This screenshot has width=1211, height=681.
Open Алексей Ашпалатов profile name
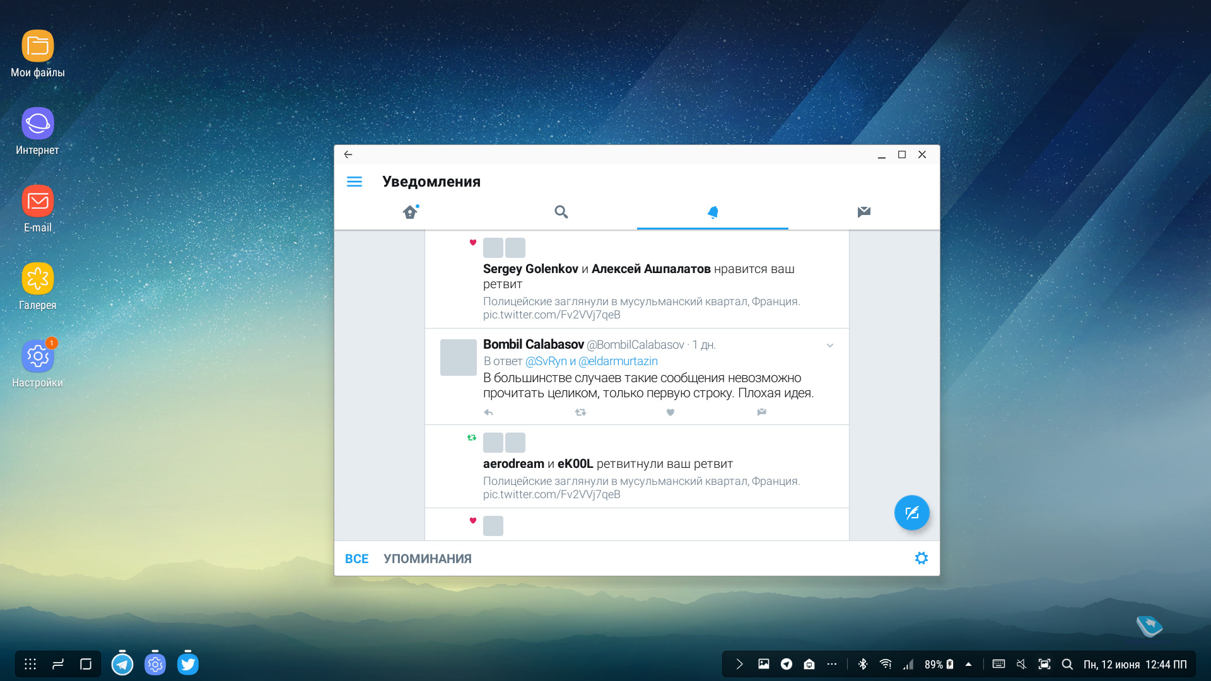click(651, 269)
